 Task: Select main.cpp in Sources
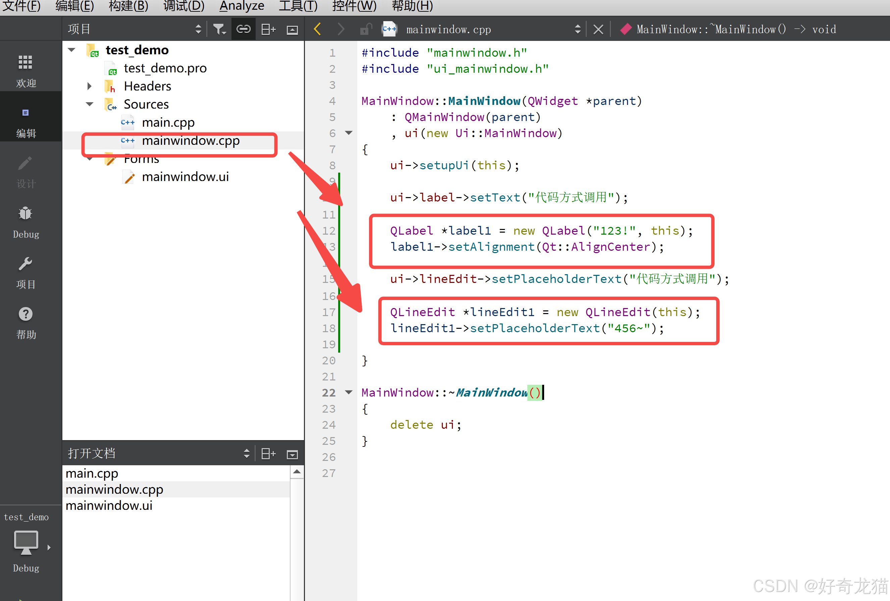point(168,122)
